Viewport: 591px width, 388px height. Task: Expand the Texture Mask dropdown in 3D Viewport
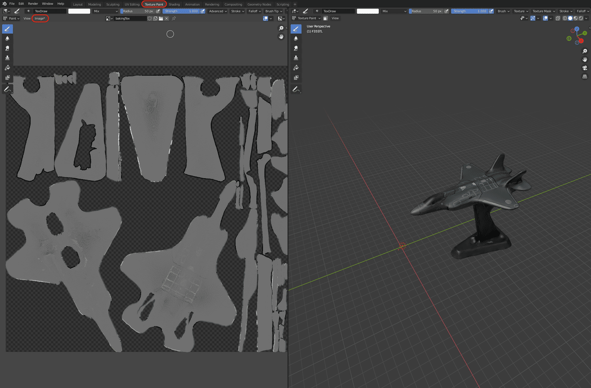543,11
